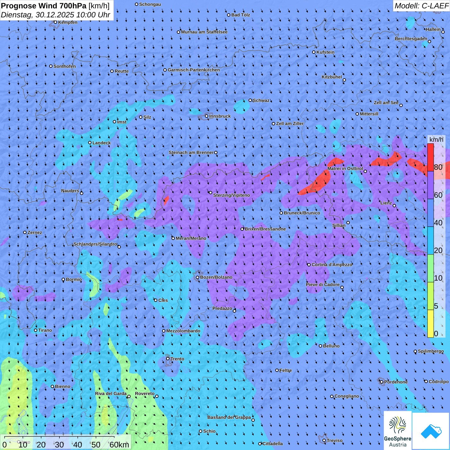The image size is (450, 450).
Task: Click the Bassano del Grappa label
Action: (229, 417)
